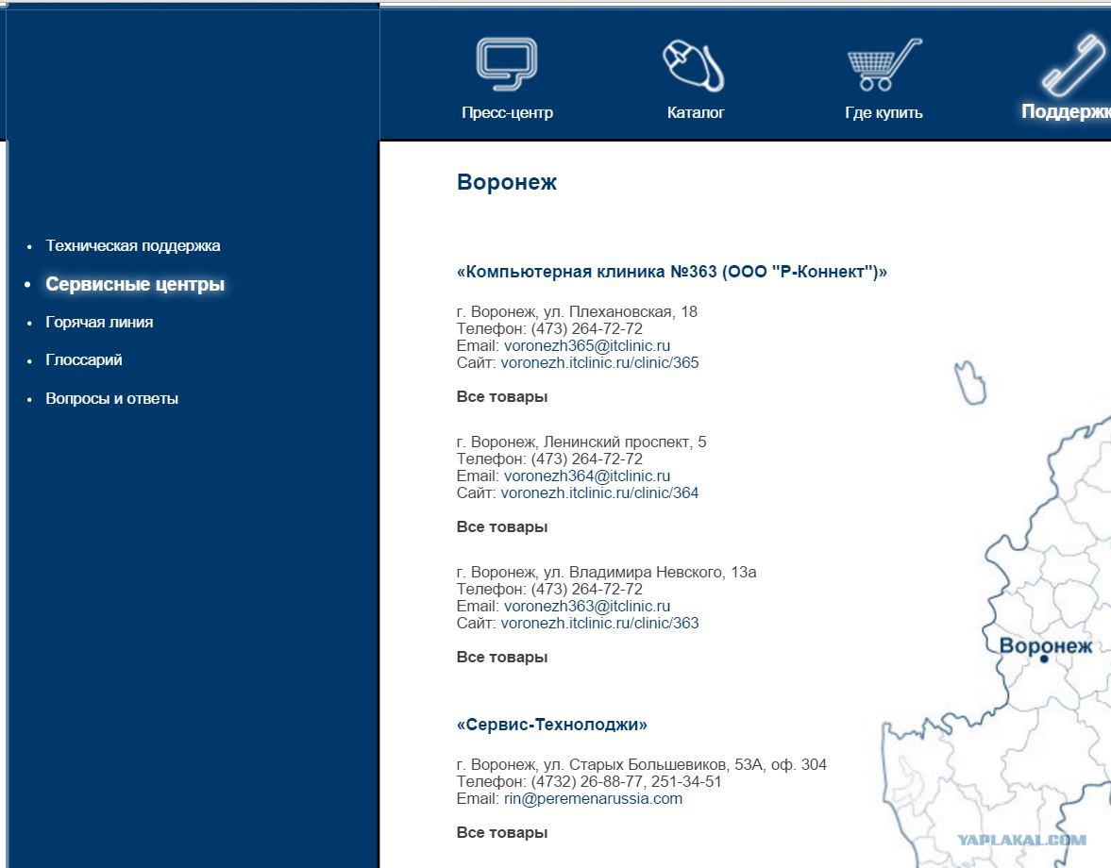Open Техническая поддержка in the sidebar
The image size is (1111, 868).
(132, 245)
